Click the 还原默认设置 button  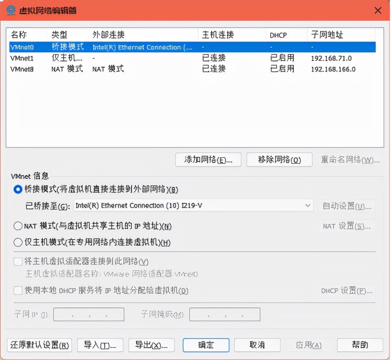tap(39, 345)
